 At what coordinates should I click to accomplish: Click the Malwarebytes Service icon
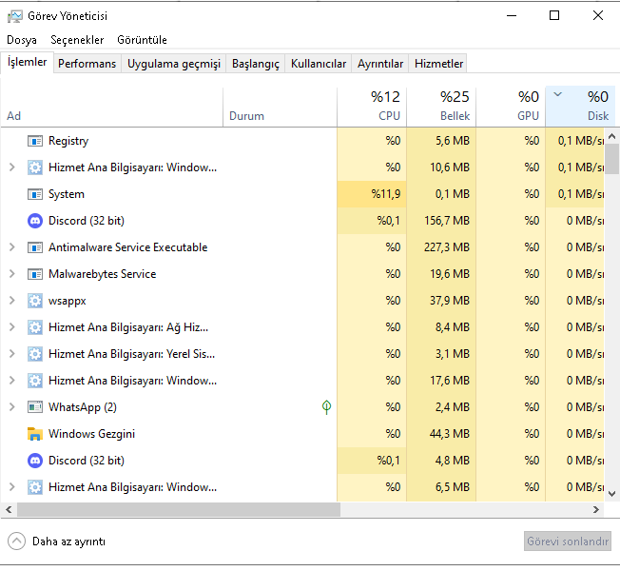pos(35,274)
